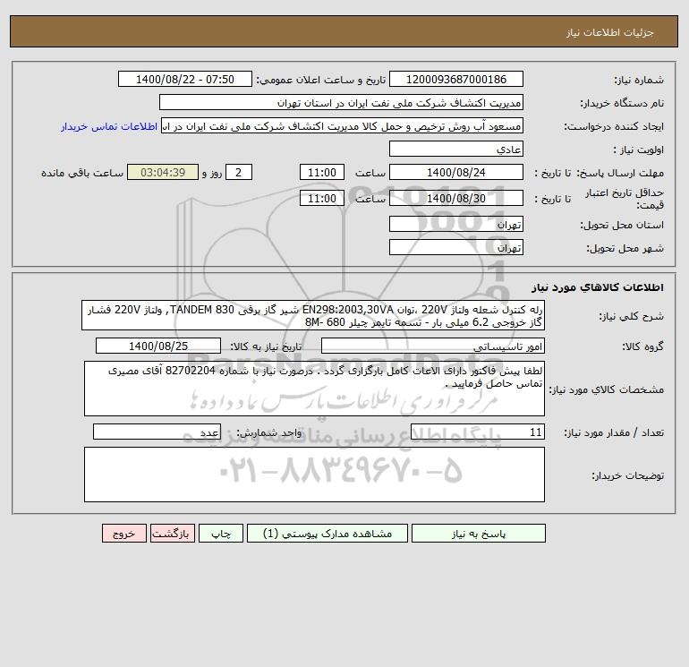
Task: Click the label گروه کالا
Action: point(643,346)
